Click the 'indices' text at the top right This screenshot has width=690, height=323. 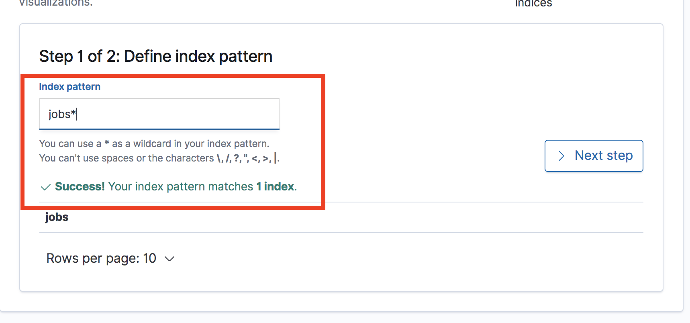coord(533,4)
